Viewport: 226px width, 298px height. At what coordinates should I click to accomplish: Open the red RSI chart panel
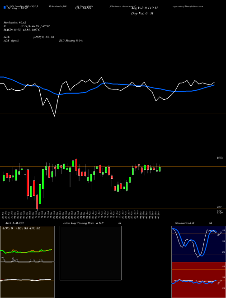click(198, 280)
